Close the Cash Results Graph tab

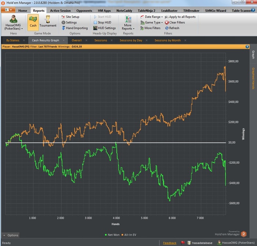tap(64, 40)
